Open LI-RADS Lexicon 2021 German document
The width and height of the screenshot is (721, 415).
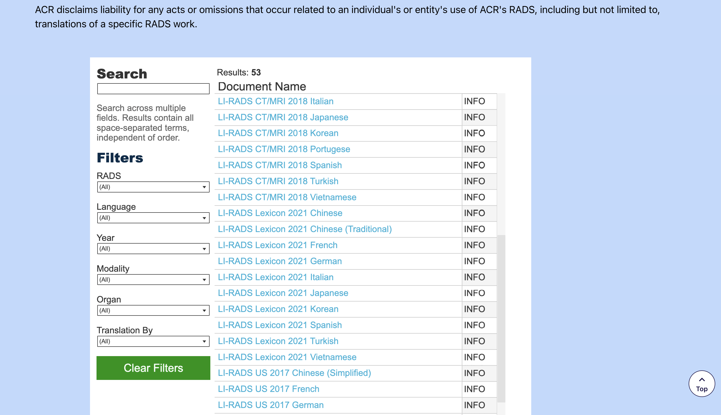tap(279, 261)
